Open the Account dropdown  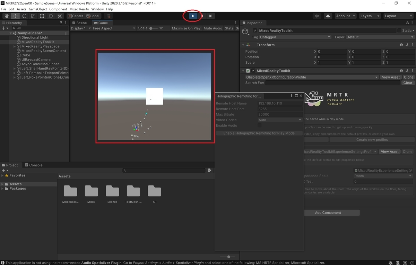pyautogui.click(x=346, y=16)
